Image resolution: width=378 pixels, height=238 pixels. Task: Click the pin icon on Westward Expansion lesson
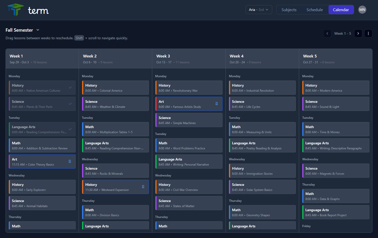(x=143, y=187)
